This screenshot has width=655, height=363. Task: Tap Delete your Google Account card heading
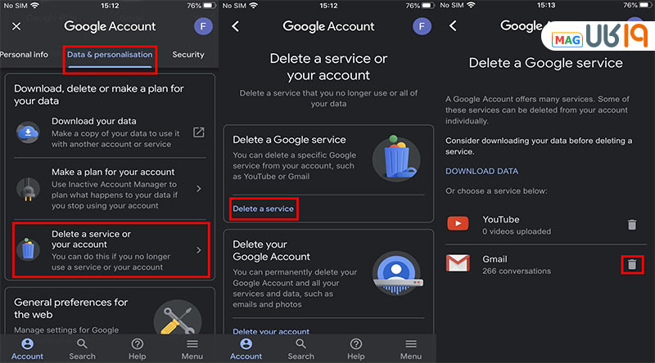[272, 250]
